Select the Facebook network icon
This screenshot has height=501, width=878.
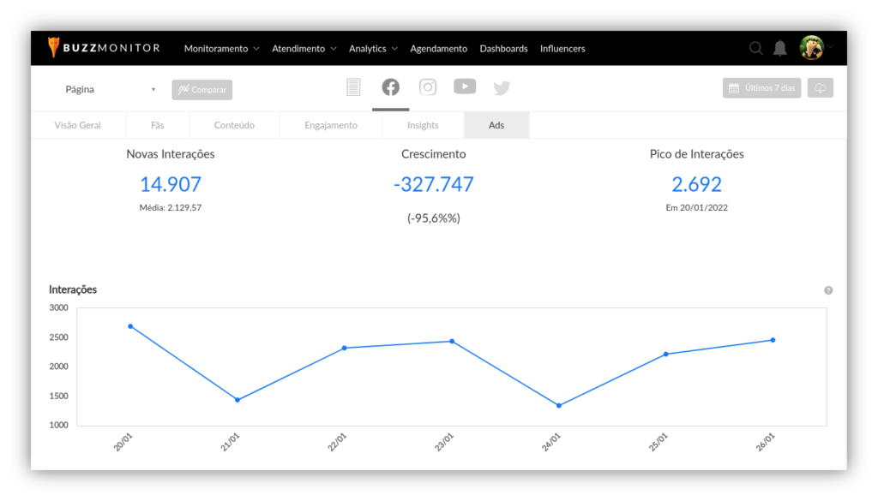tap(390, 87)
